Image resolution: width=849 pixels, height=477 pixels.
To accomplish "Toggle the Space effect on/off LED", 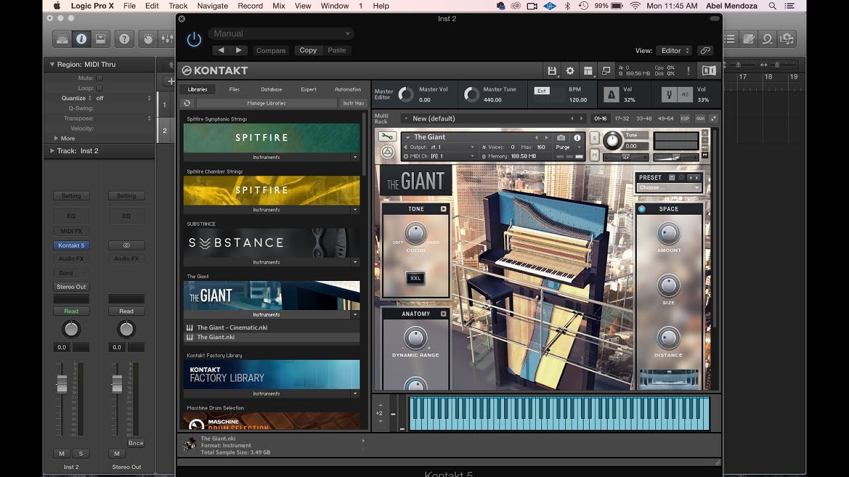I will click(642, 209).
